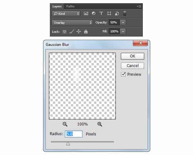The width and height of the screenshot is (193, 155).
Task: Filter by adjustment layers icon
Action: (94, 13)
